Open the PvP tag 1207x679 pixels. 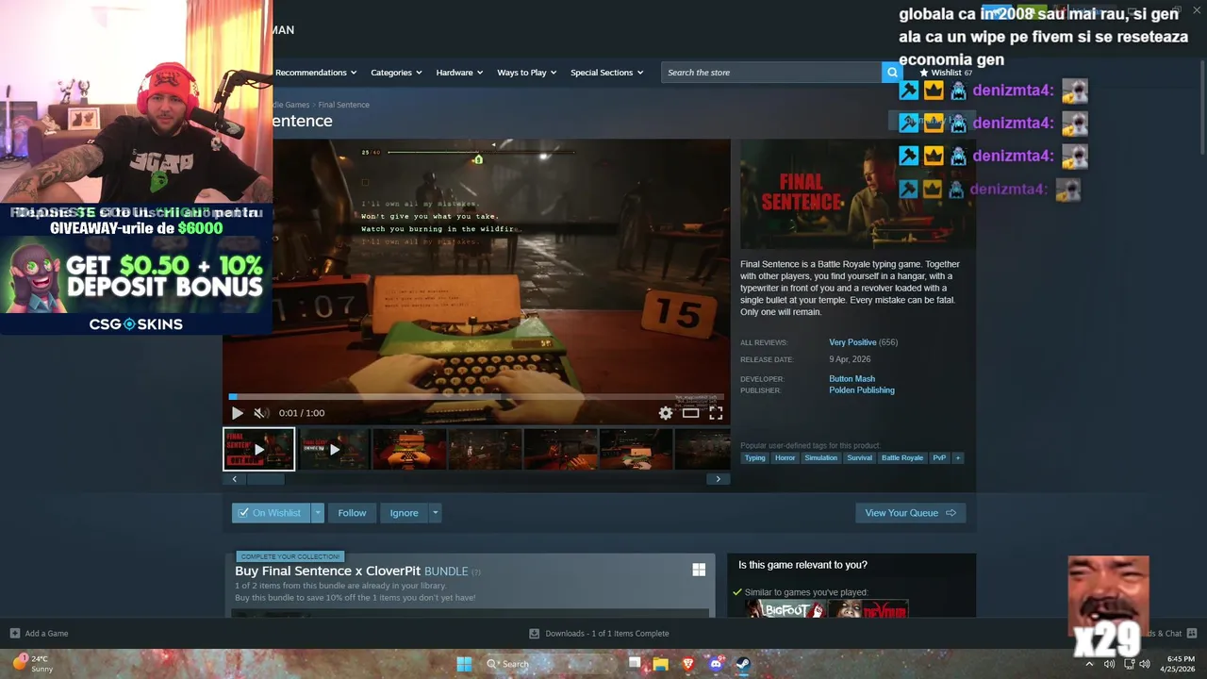click(x=939, y=458)
